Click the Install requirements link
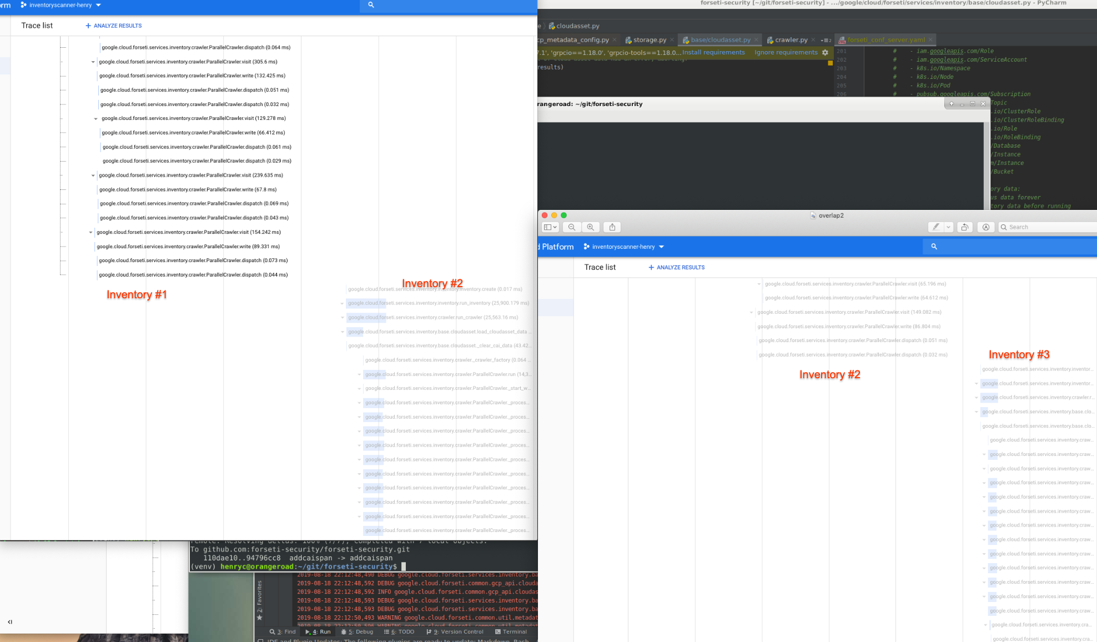 [713, 52]
